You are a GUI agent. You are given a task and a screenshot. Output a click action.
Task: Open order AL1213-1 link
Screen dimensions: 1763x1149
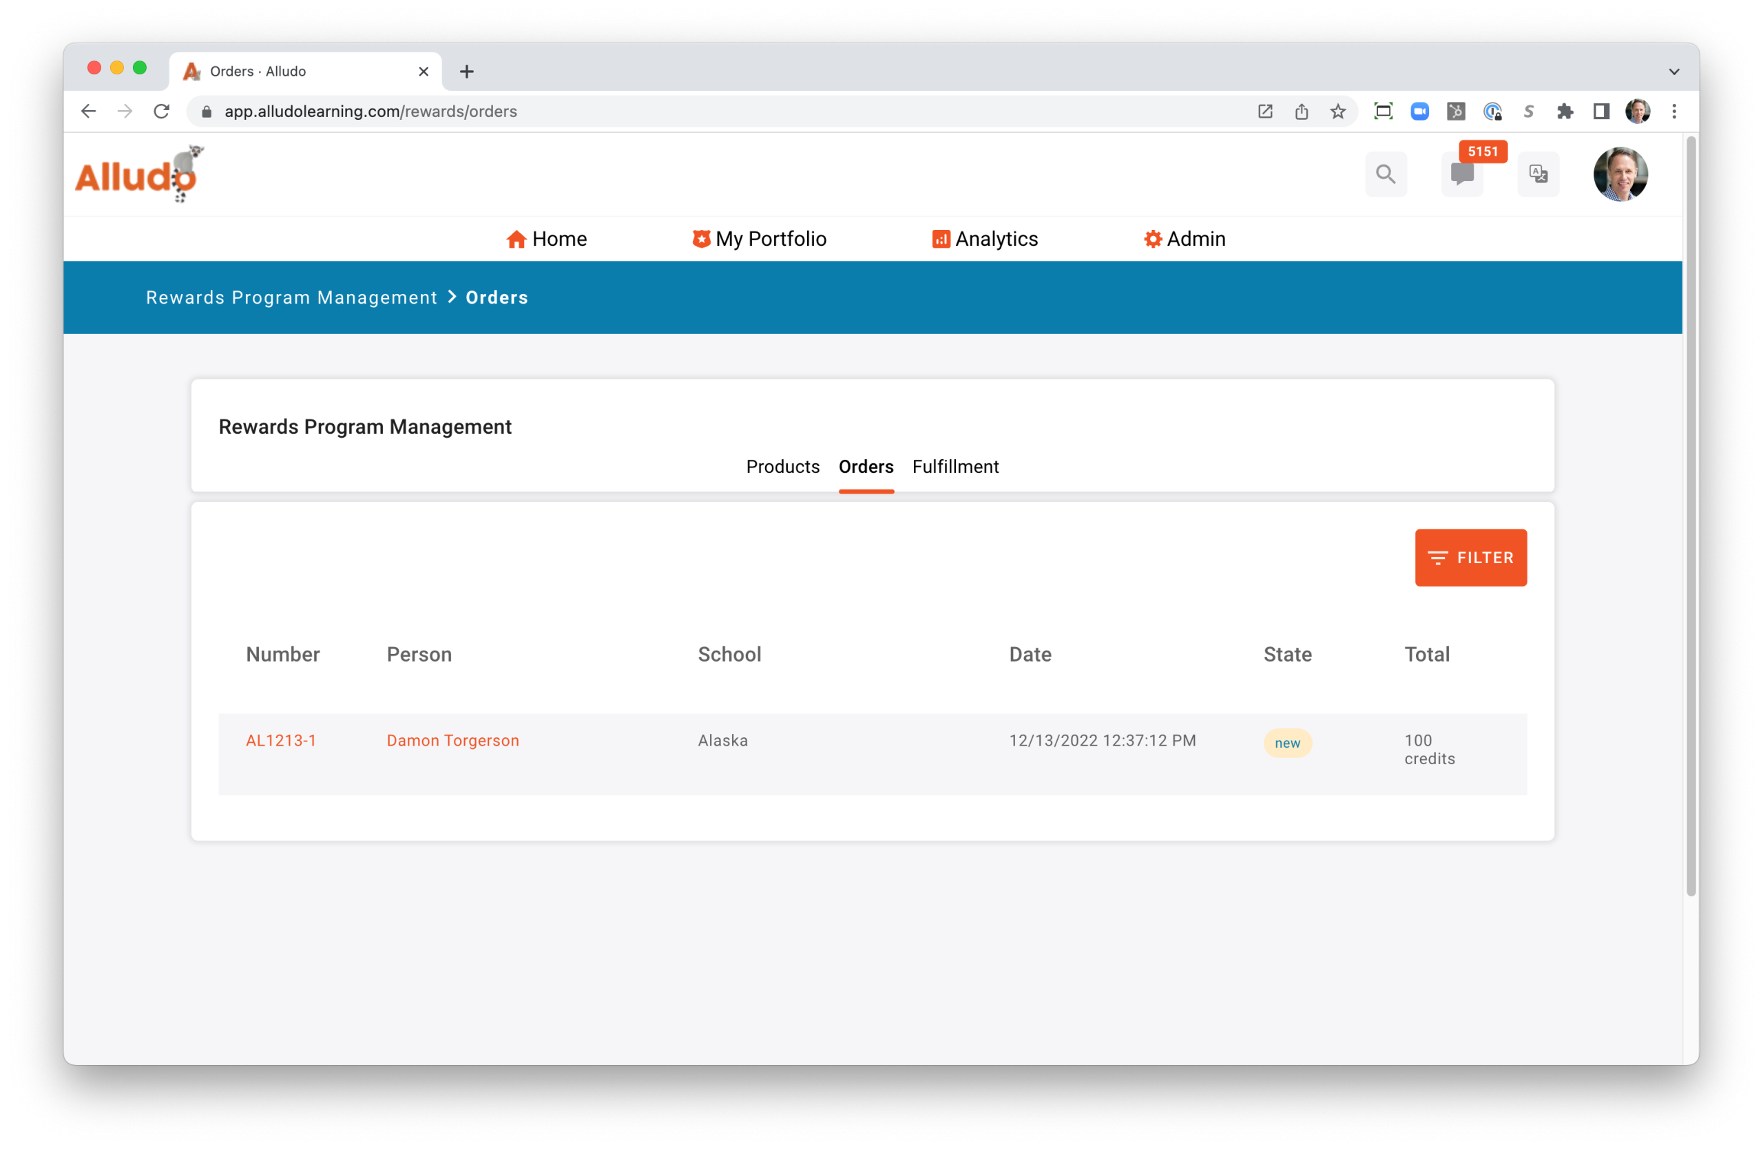[281, 740]
